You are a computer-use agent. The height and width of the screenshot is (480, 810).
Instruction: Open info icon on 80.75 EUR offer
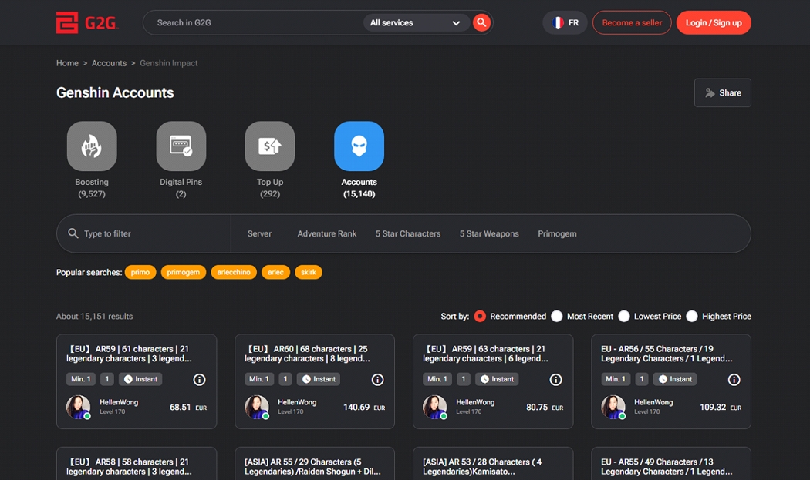(556, 380)
